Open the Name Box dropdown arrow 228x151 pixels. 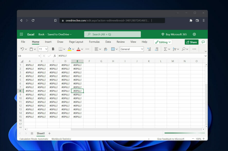point(39,56)
